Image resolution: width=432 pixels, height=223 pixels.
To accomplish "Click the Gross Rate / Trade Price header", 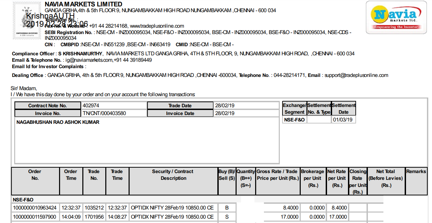I will [x=277, y=181].
